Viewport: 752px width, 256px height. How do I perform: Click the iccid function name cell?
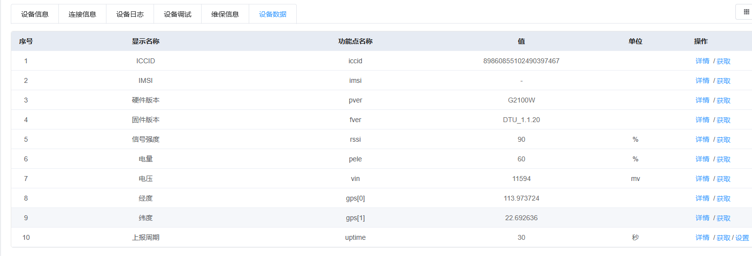pos(356,61)
